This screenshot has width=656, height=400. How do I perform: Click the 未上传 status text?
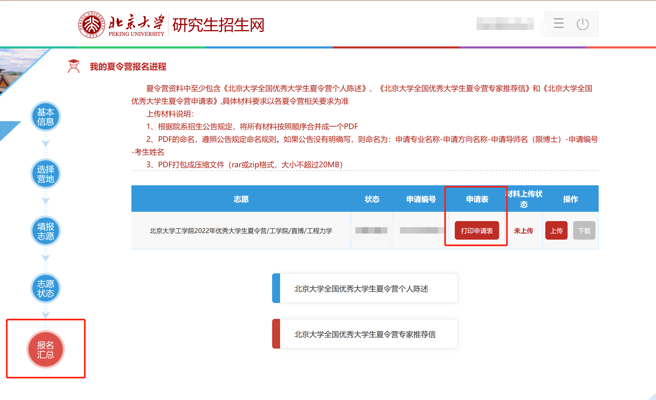pyautogui.click(x=523, y=230)
